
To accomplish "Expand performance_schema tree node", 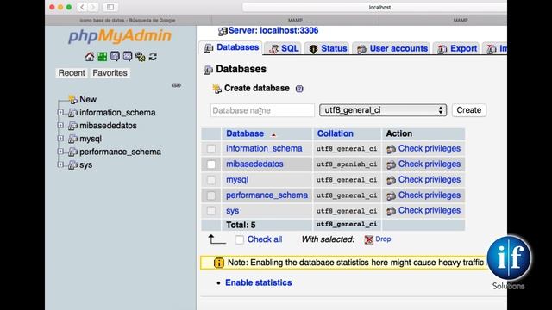I will tap(60, 152).
